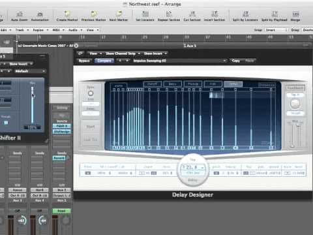Open Delay Designer View dropdown
313x235 pixels.
pyautogui.click(x=95, y=54)
